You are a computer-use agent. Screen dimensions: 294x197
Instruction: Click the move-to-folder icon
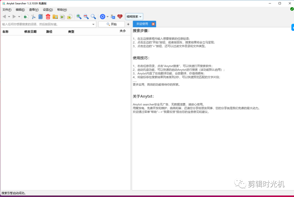(x=70, y=17)
